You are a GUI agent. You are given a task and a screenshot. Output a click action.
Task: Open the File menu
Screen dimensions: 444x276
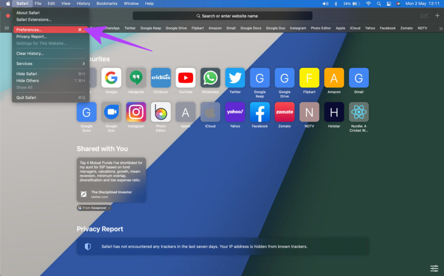coord(38,3)
